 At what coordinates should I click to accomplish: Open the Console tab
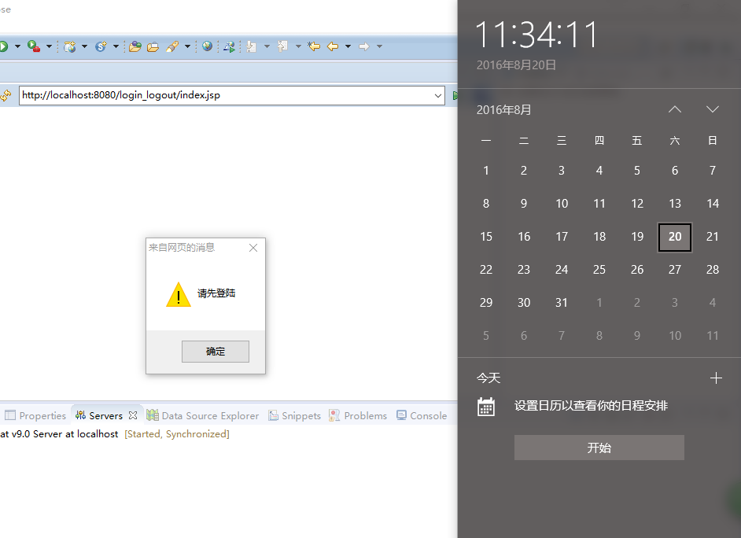pyautogui.click(x=422, y=415)
